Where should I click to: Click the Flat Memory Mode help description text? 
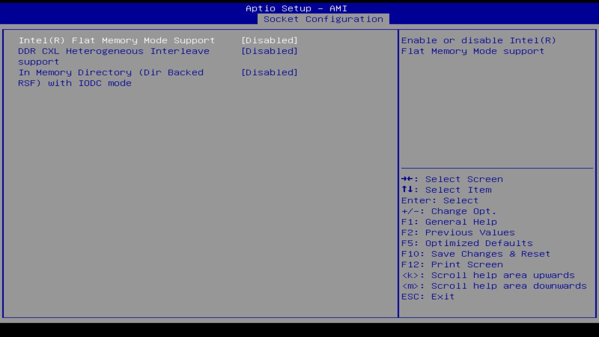tap(478, 45)
